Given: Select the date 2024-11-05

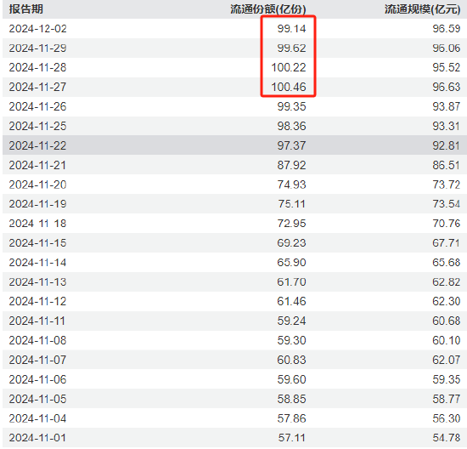Looking at the screenshot, I should point(38,399).
